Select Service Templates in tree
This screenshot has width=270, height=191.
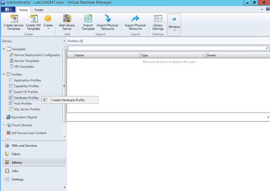pos(24,61)
